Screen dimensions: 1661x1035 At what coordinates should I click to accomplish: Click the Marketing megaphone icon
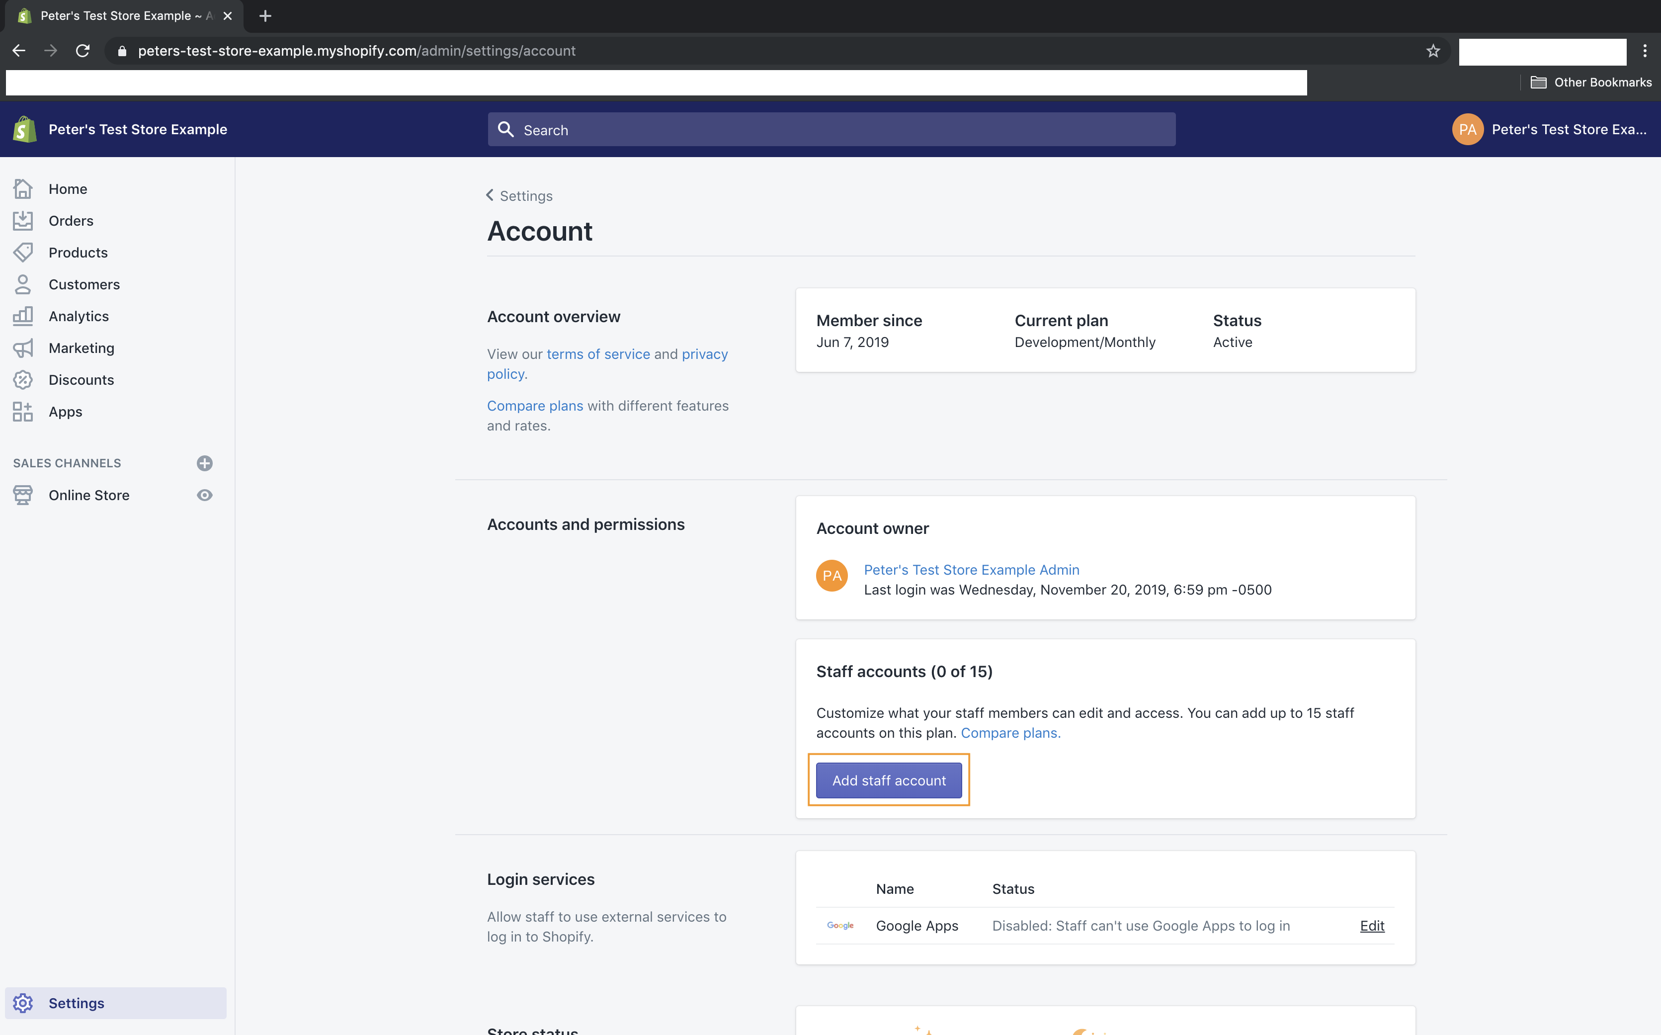click(x=22, y=348)
